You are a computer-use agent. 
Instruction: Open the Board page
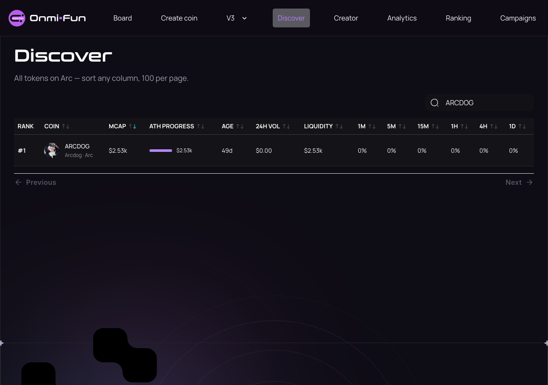coord(122,18)
